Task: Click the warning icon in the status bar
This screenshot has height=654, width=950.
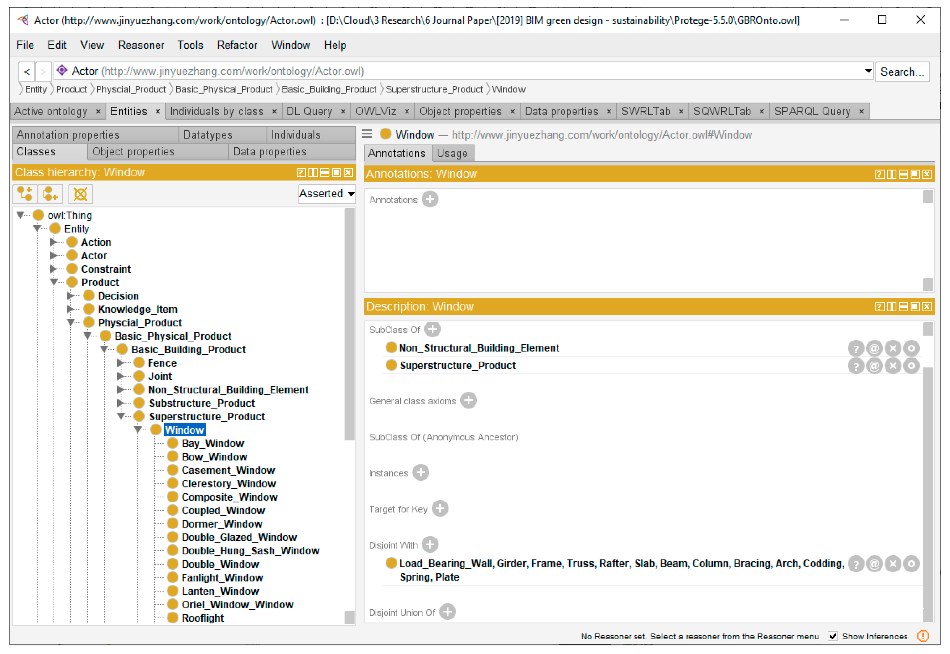Action: click(x=924, y=636)
